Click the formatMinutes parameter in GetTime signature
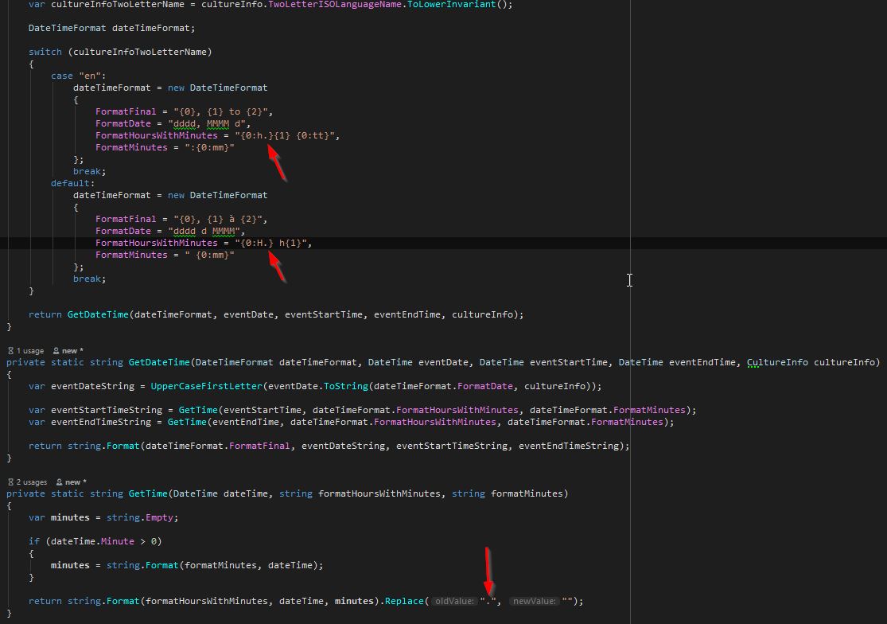Screen dimensions: 887x624 (527, 493)
